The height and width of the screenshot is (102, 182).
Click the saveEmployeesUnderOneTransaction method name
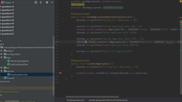pos(108,17)
